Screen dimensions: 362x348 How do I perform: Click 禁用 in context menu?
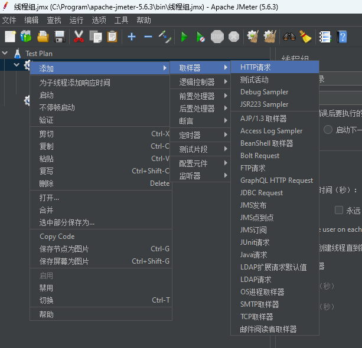pyautogui.click(x=101, y=288)
